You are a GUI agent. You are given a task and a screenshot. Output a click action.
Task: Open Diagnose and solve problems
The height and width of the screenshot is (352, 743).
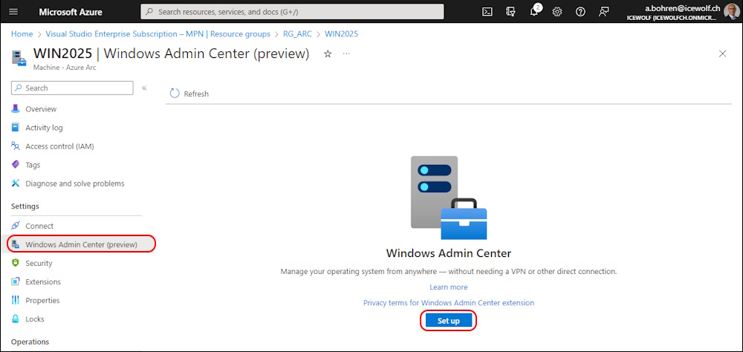click(x=75, y=183)
